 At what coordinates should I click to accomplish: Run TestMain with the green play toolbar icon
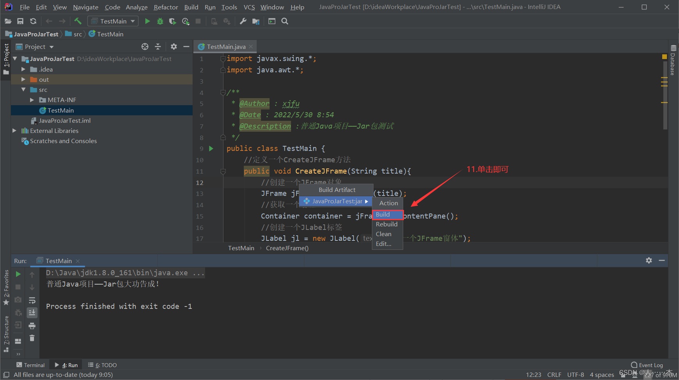[147, 21]
